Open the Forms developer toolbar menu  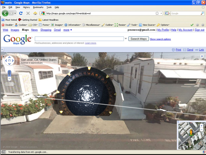click(x=44, y=25)
